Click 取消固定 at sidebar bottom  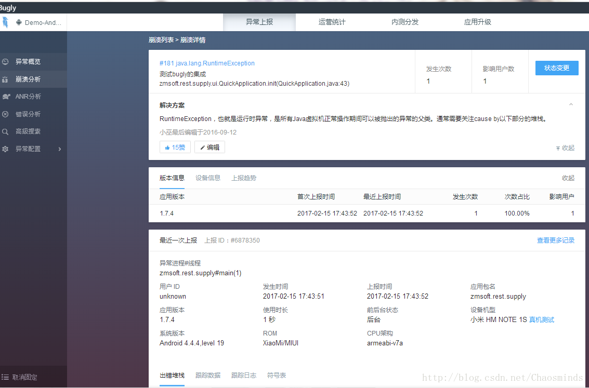pyautogui.click(x=33, y=377)
